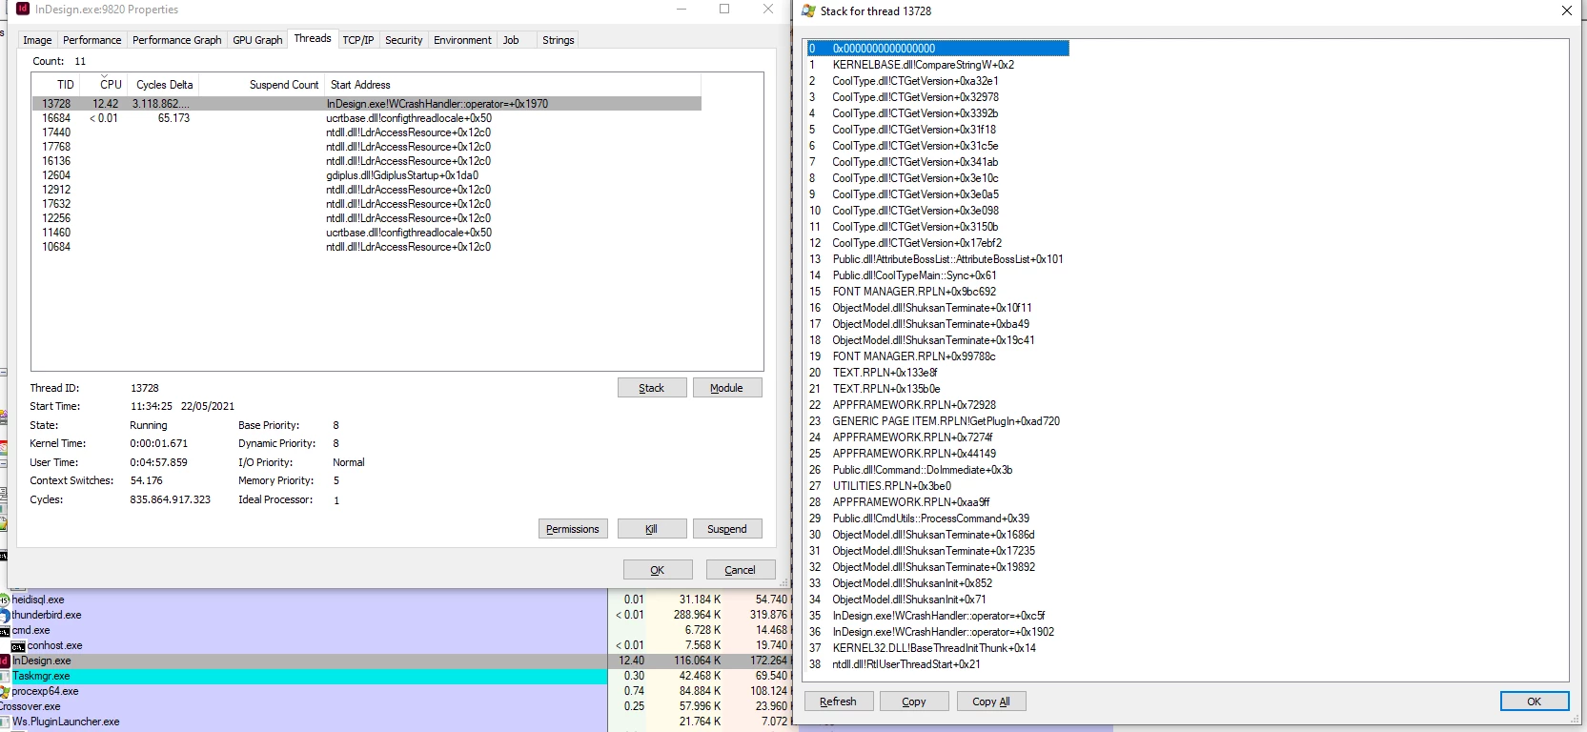
Task: Confirm Properties dialog with OK
Action: pyautogui.click(x=658, y=570)
